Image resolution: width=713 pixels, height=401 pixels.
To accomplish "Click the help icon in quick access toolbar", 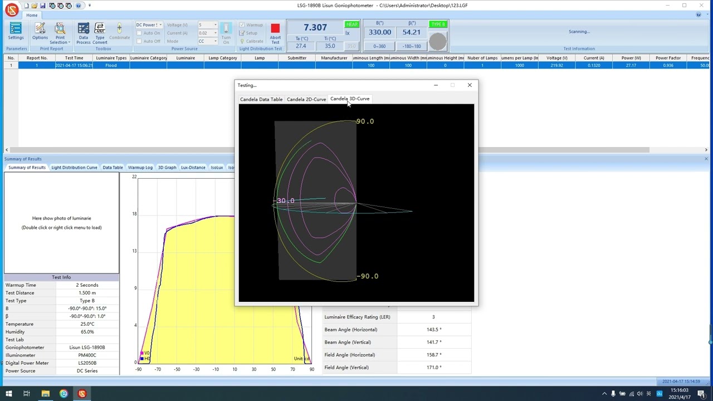I will (78, 6).
